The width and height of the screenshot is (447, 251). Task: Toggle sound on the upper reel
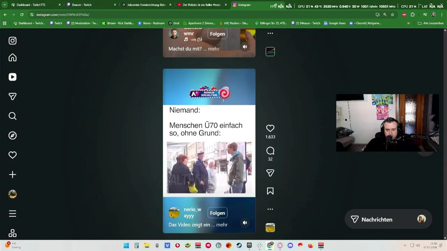coord(245,47)
